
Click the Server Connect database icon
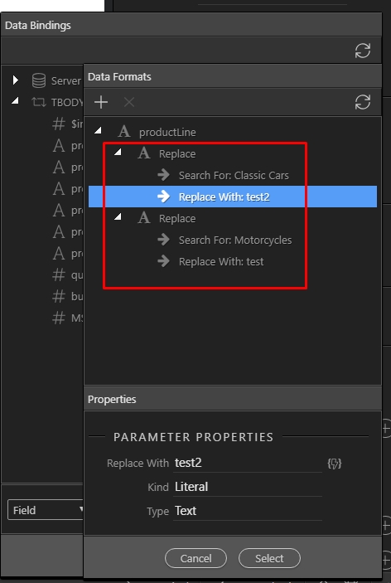[x=39, y=80]
